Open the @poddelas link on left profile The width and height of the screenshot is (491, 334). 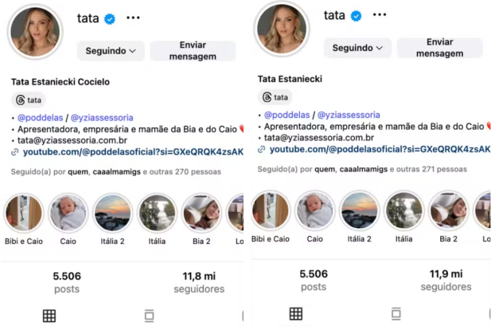pos(41,118)
